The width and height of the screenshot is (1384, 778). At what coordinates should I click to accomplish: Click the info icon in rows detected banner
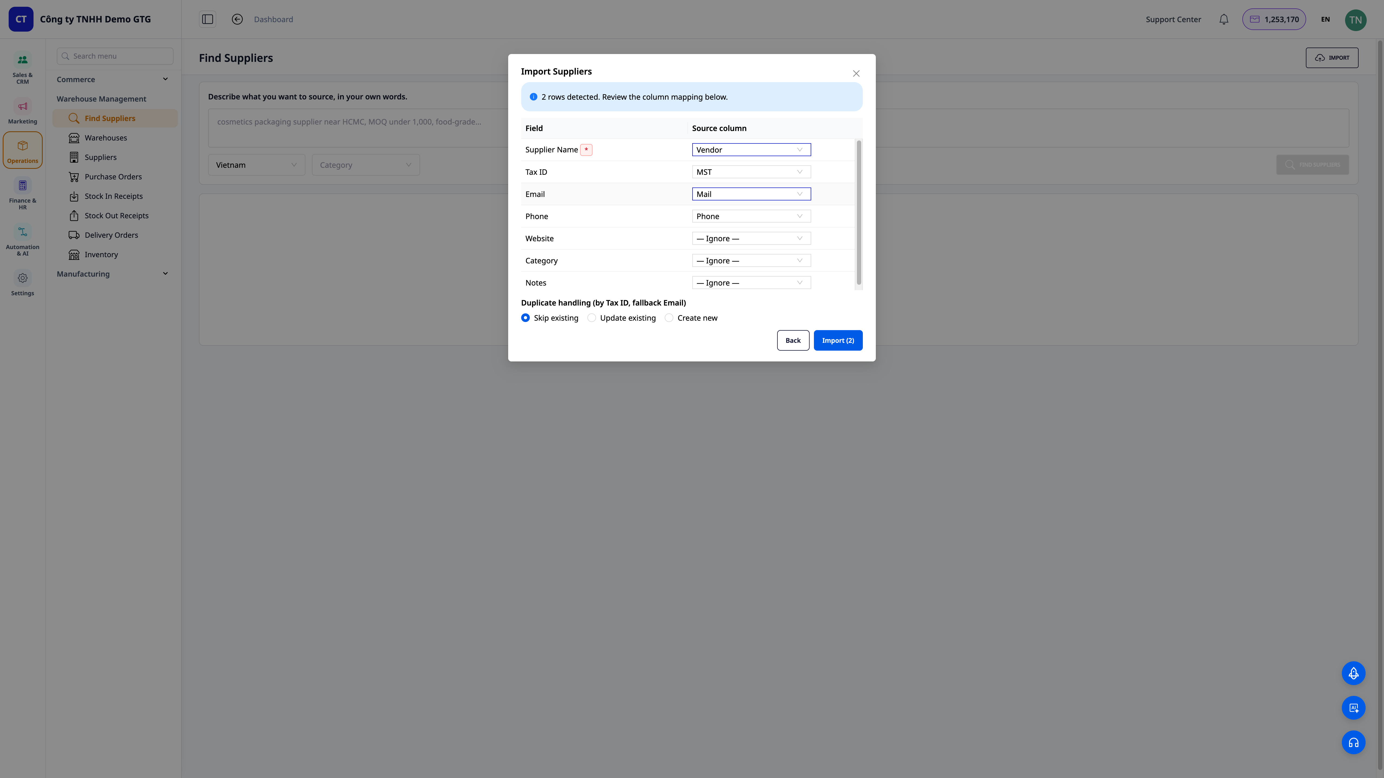534,97
